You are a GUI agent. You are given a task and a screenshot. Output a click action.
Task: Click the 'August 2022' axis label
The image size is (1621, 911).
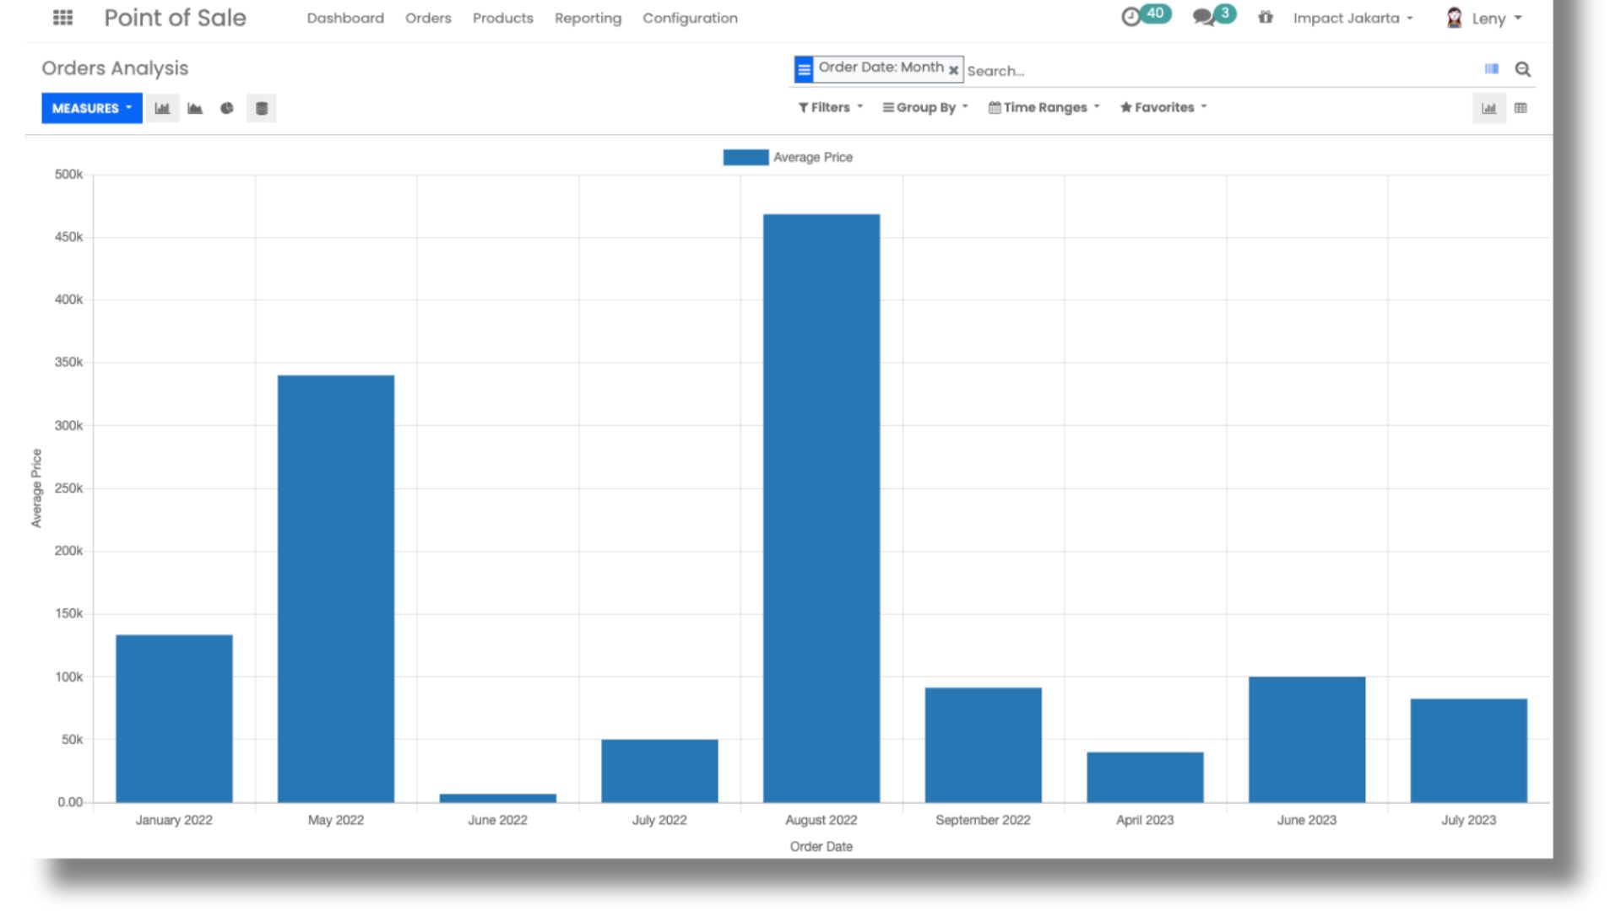pos(821,820)
